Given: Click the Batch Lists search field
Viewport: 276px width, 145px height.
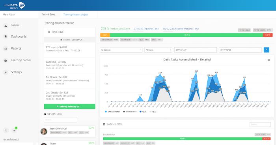Looking at the screenshot, I should pyautogui.click(x=260, y=125).
